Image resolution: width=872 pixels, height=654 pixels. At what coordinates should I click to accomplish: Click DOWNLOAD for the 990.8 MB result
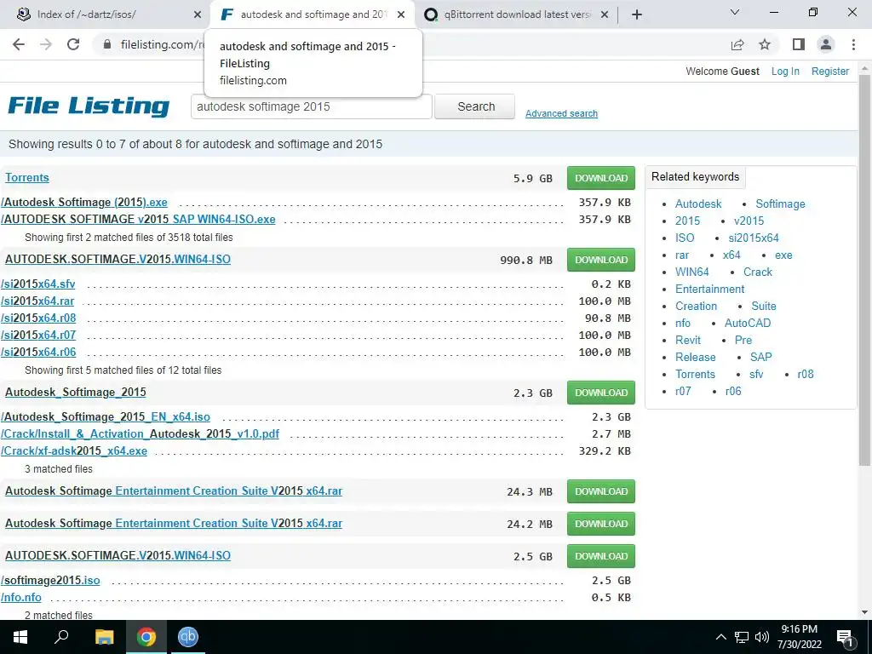click(600, 260)
